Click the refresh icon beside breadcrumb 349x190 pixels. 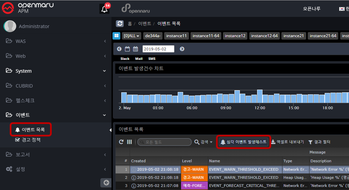pyautogui.click(x=120, y=24)
